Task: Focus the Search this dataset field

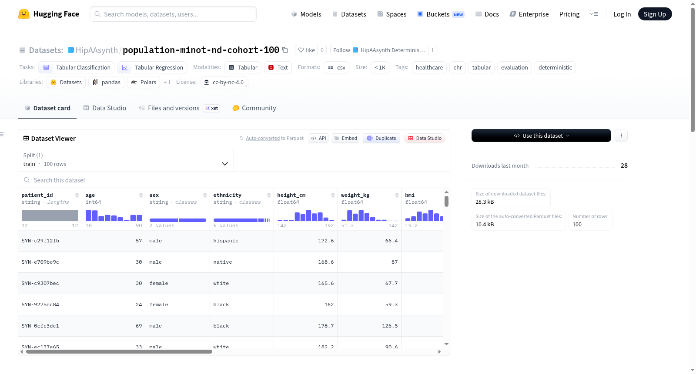Action: (x=234, y=180)
